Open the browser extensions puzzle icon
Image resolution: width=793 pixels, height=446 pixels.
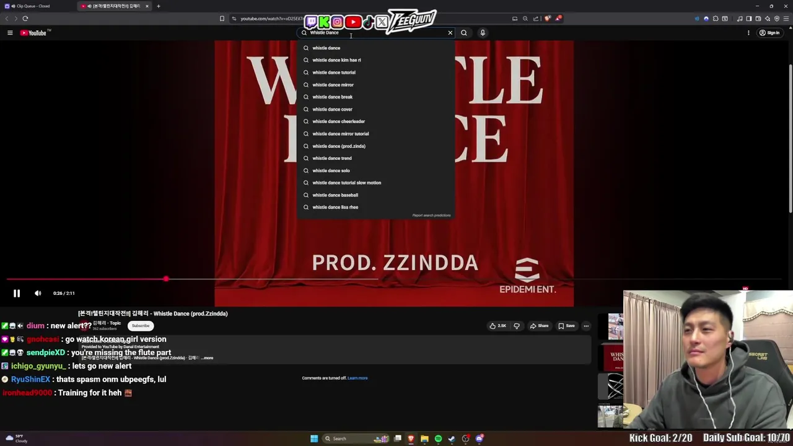coord(716,19)
